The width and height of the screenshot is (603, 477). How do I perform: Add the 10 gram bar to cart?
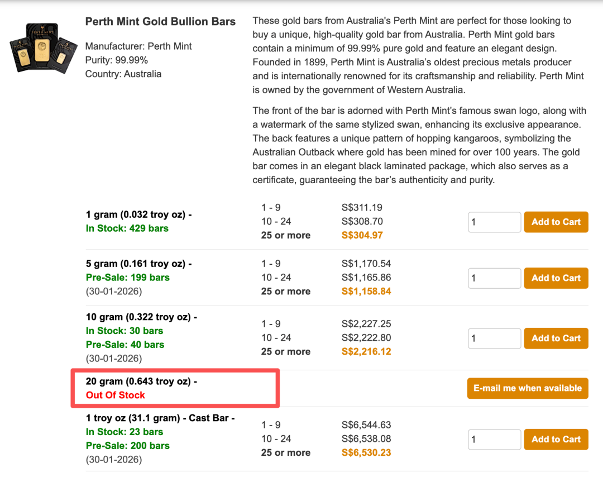[x=556, y=338]
